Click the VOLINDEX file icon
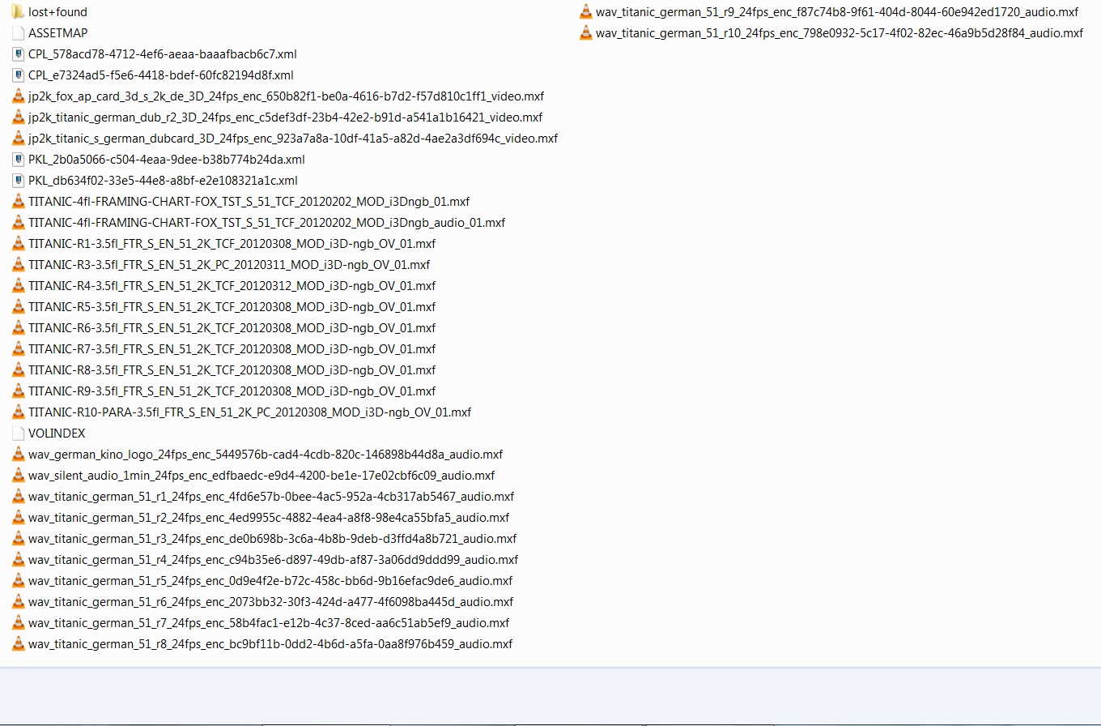Viewport: 1101px width, 726px height. click(x=18, y=433)
